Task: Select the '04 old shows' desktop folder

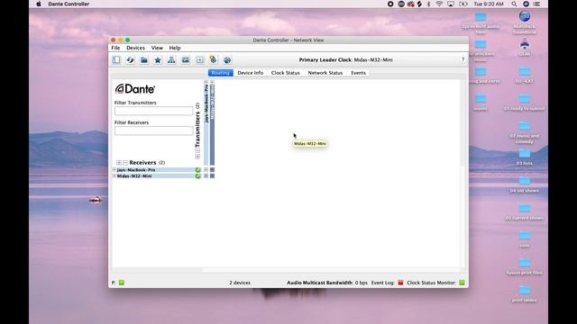Action: point(525,184)
